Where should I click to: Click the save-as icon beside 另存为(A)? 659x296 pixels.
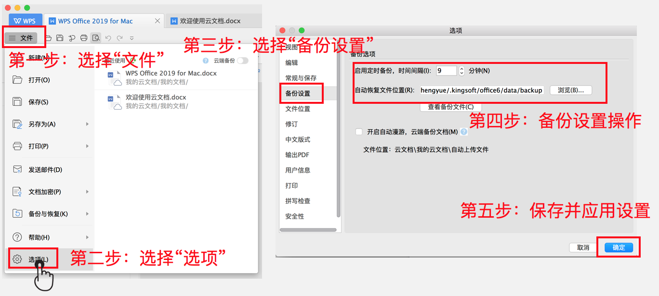click(17, 124)
